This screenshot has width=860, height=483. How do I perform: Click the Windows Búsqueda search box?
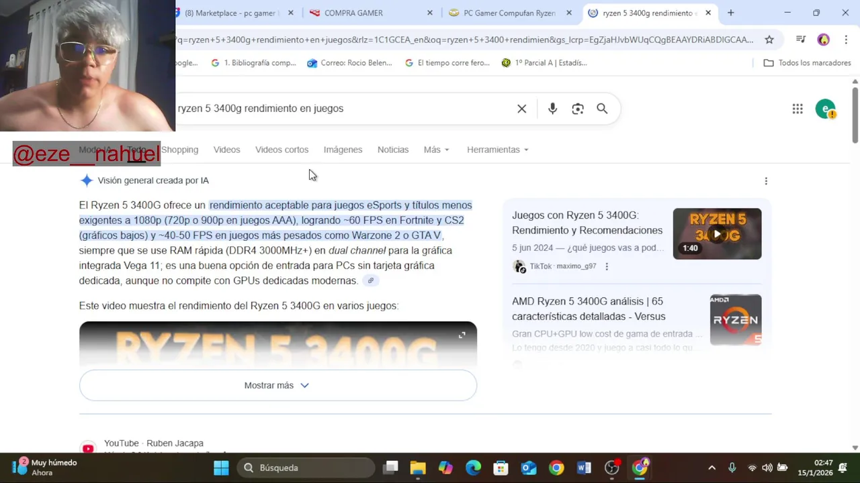point(305,468)
